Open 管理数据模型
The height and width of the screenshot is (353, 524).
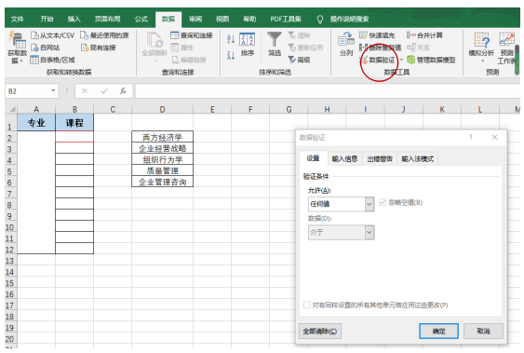click(x=431, y=60)
